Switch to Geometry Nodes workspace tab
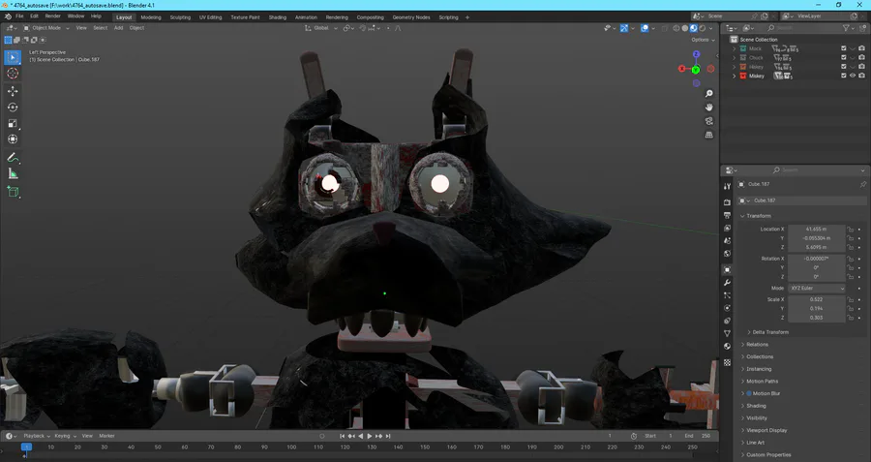 (x=411, y=17)
